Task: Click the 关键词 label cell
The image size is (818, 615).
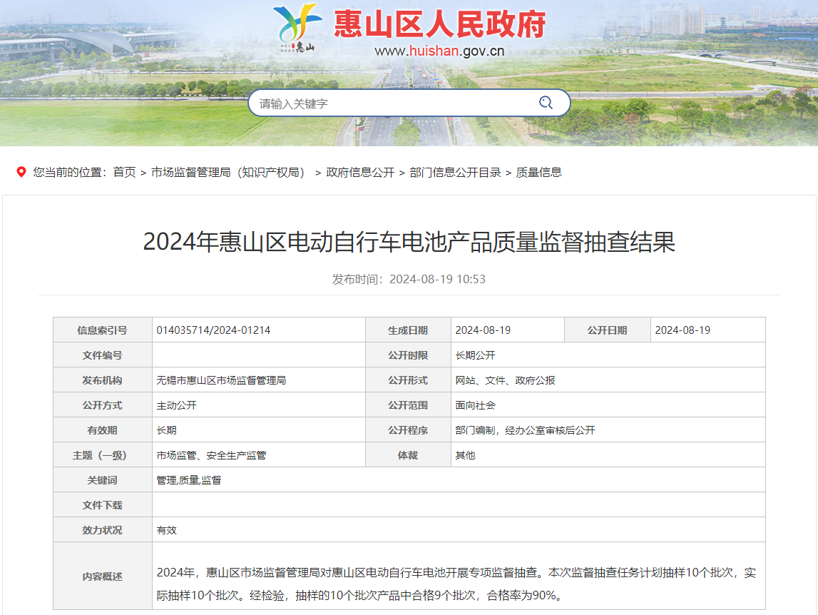Action: (x=102, y=479)
